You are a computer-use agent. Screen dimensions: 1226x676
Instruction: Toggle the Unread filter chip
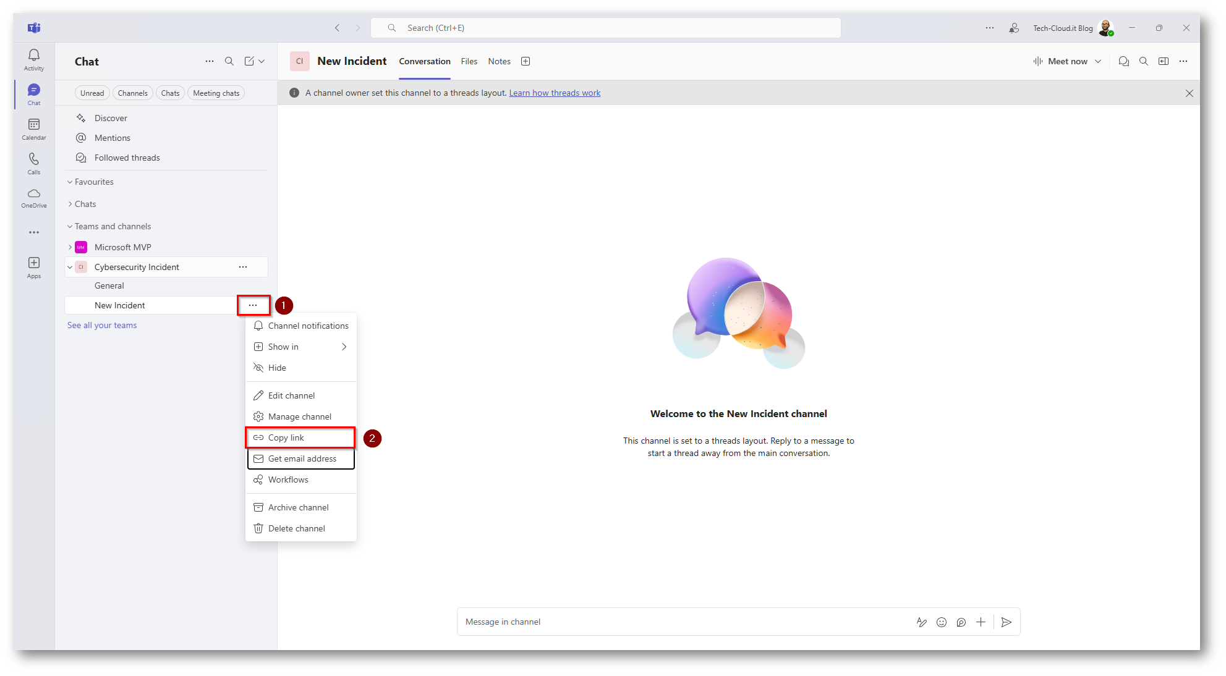coord(92,93)
